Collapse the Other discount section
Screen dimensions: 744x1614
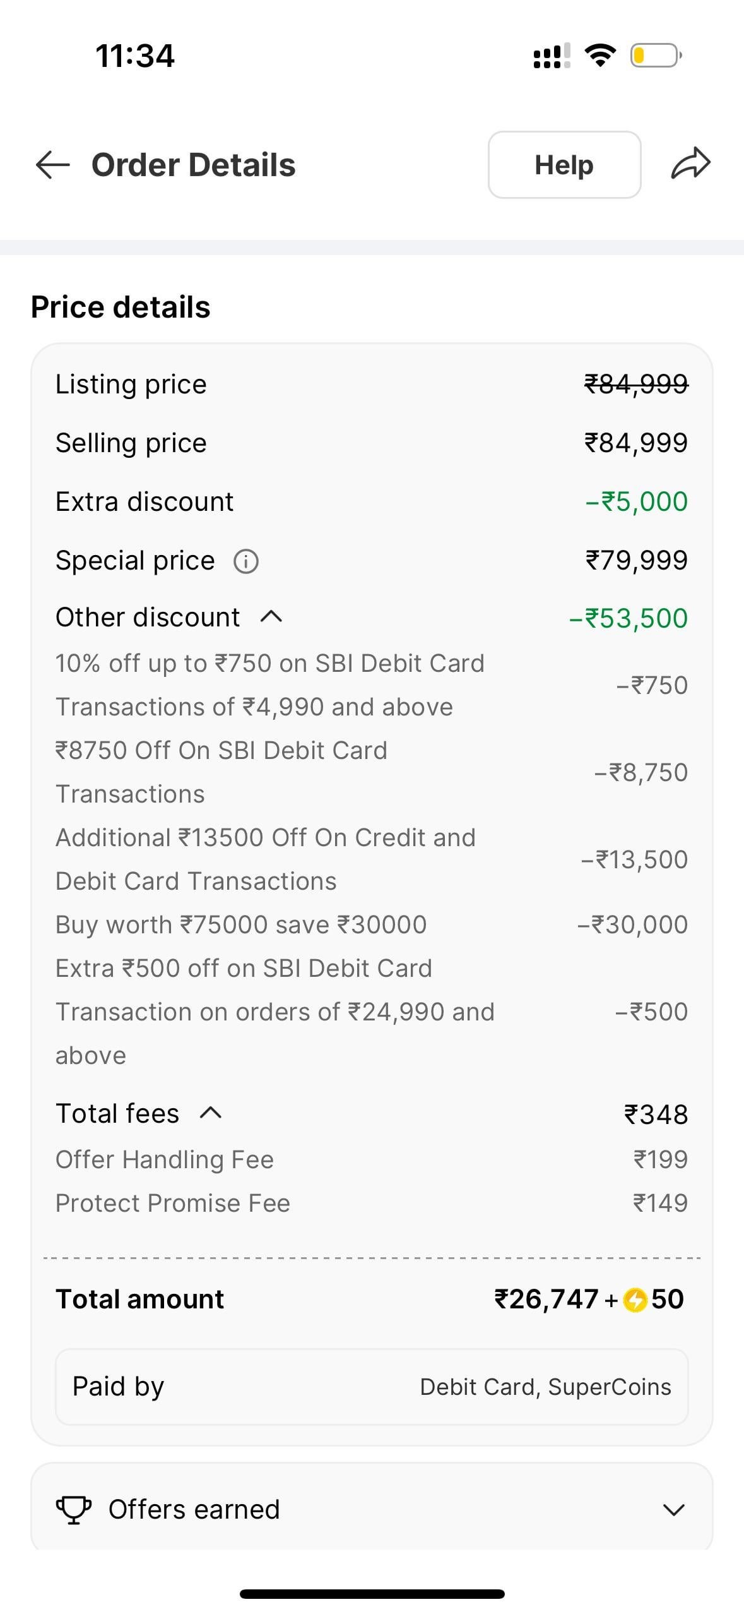tap(271, 617)
